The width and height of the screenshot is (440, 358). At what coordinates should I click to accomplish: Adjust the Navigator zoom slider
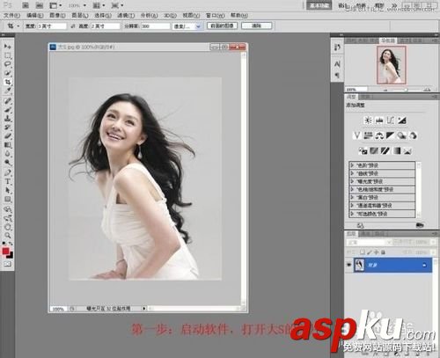[x=407, y=90]
